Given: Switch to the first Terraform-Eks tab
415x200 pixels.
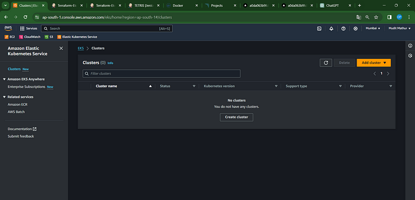Looking at the screenshot, I should click(67, 5).
